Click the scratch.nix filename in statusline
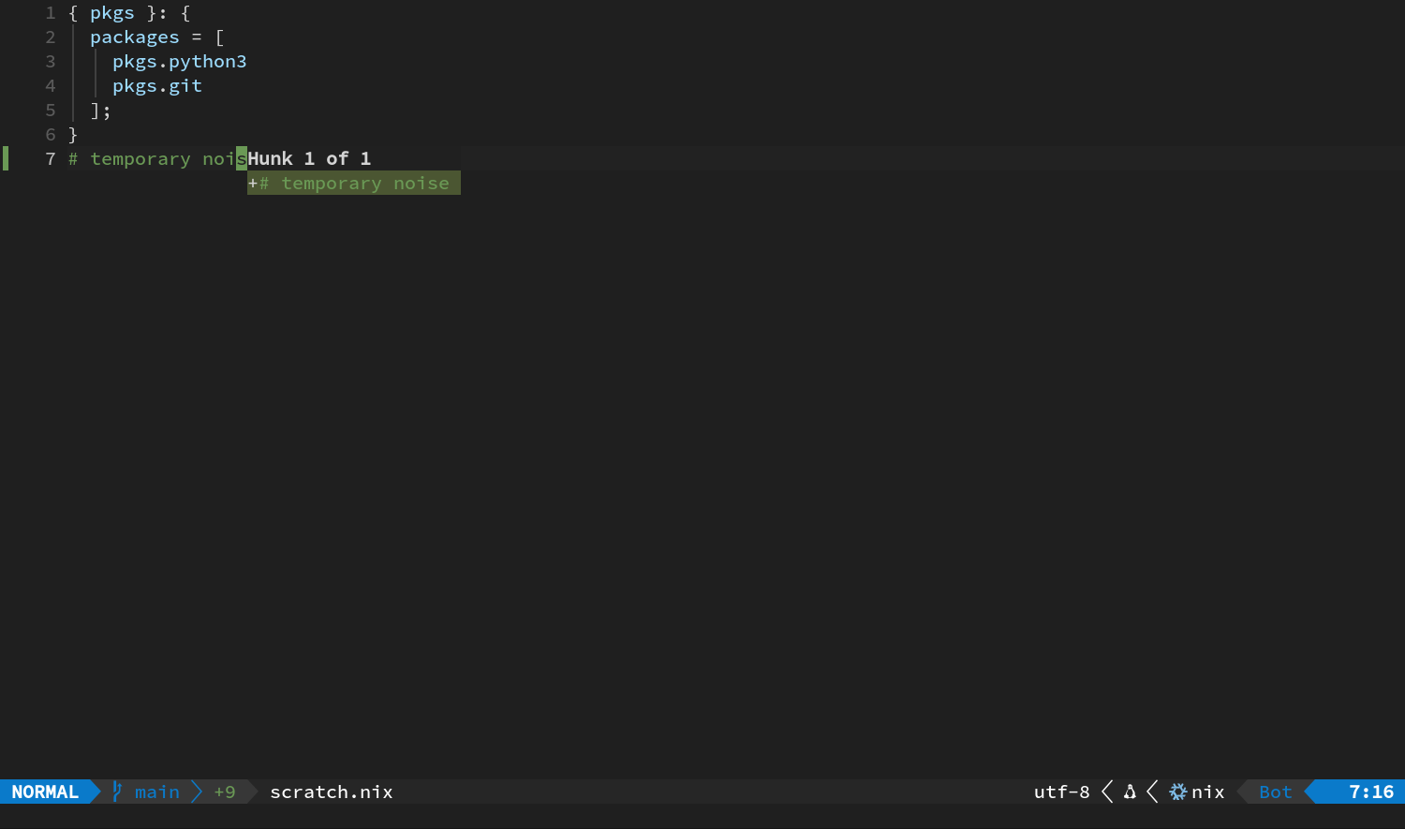Viewport: 1405px width, 829px height. pyautogui.click(x=332, y=792)
